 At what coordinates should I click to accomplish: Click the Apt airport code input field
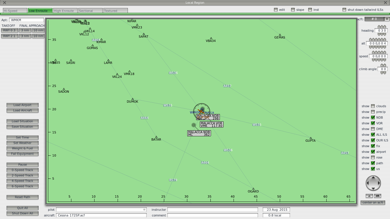(x=27, y=20)
